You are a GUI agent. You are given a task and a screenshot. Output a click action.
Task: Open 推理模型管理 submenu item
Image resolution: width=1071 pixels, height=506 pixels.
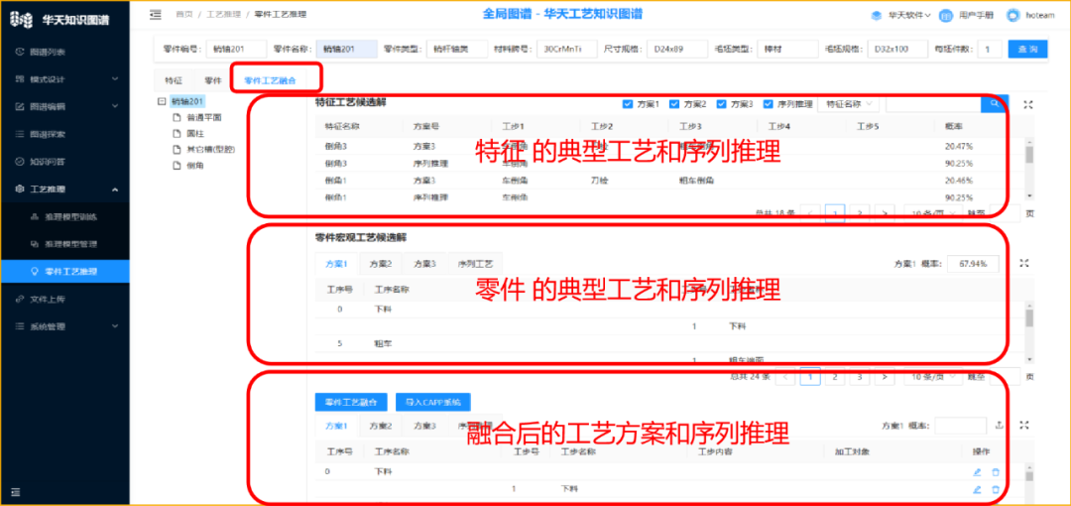[64, 244]
